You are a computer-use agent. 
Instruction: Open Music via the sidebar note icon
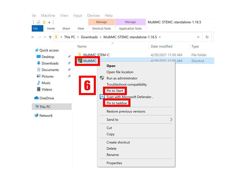(x=39, y=83)
